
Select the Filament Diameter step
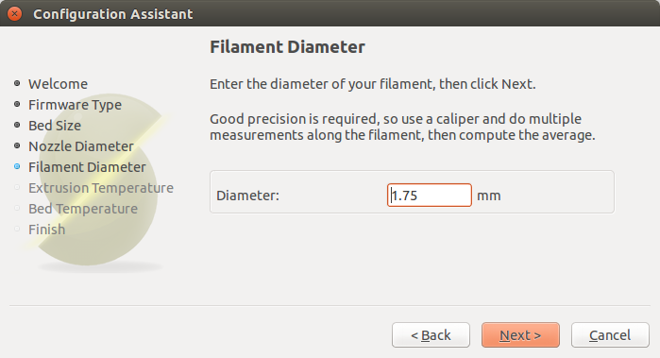(x=87, y=167)
